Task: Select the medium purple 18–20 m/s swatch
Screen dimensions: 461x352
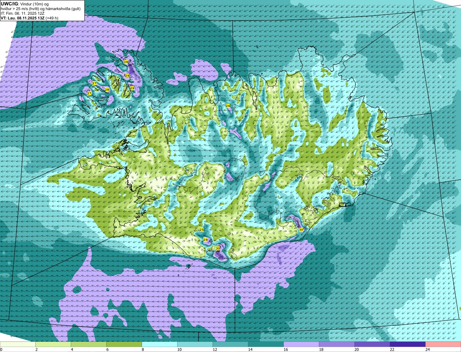Action: pyautogui.click(x=337, y=344)
